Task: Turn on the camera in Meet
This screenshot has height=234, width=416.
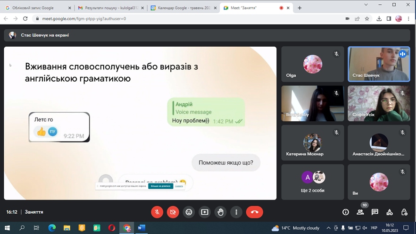Action: pyautogui.click(x=173, y=212)
